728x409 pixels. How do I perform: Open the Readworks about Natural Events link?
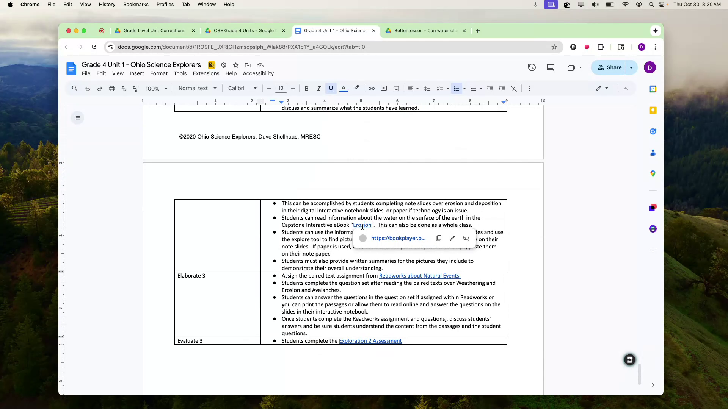(420, 276)
